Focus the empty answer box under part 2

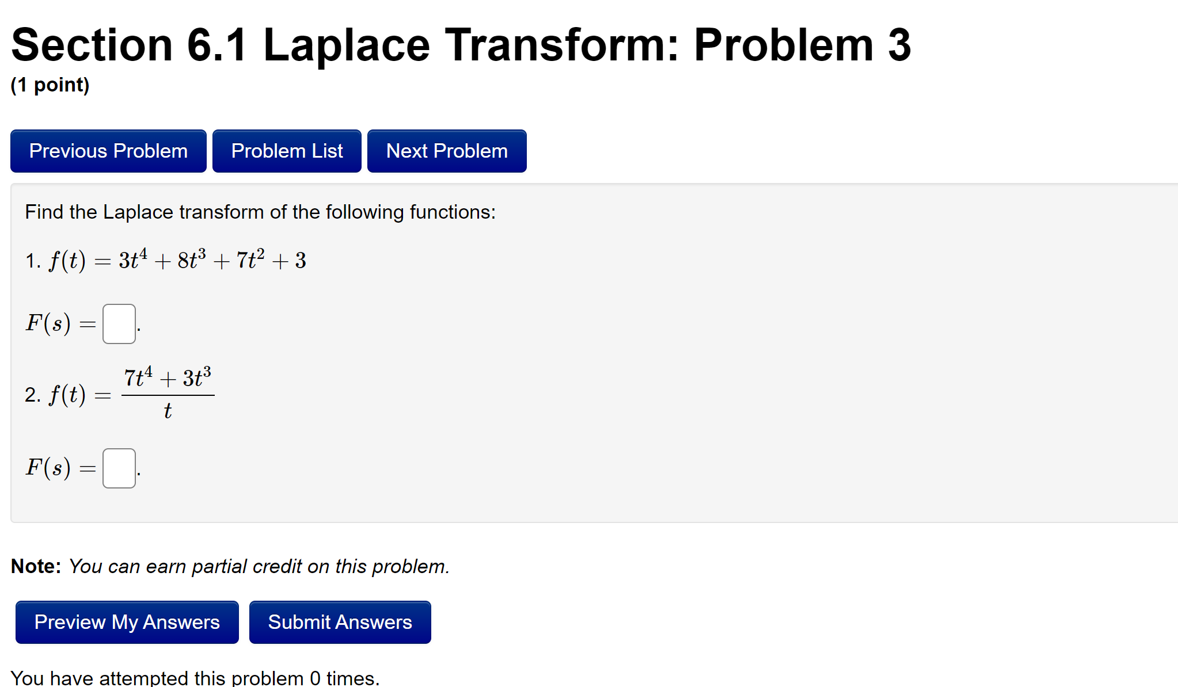[x=119, y=469]
